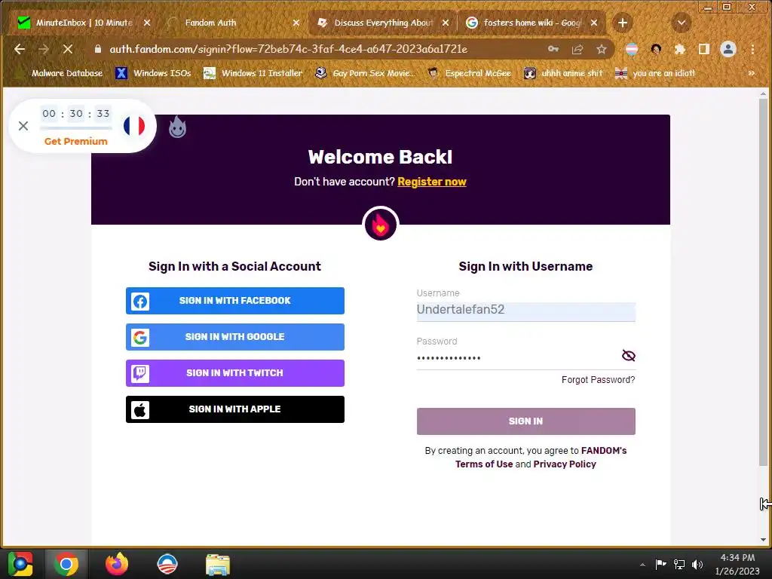Expand the tab search dropdown
The image size is (772, 579).
pyautogui.click(x=682, y=23)
